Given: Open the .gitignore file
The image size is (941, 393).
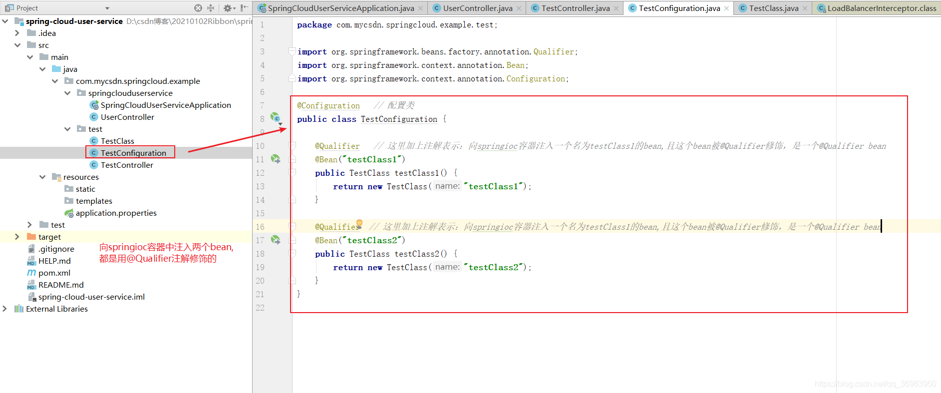Looking at the screenshot, I should click(x=56, y=249).
